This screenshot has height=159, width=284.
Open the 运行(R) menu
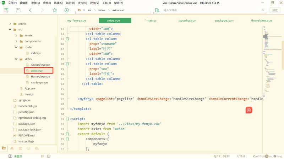click(x=70, y=3)
